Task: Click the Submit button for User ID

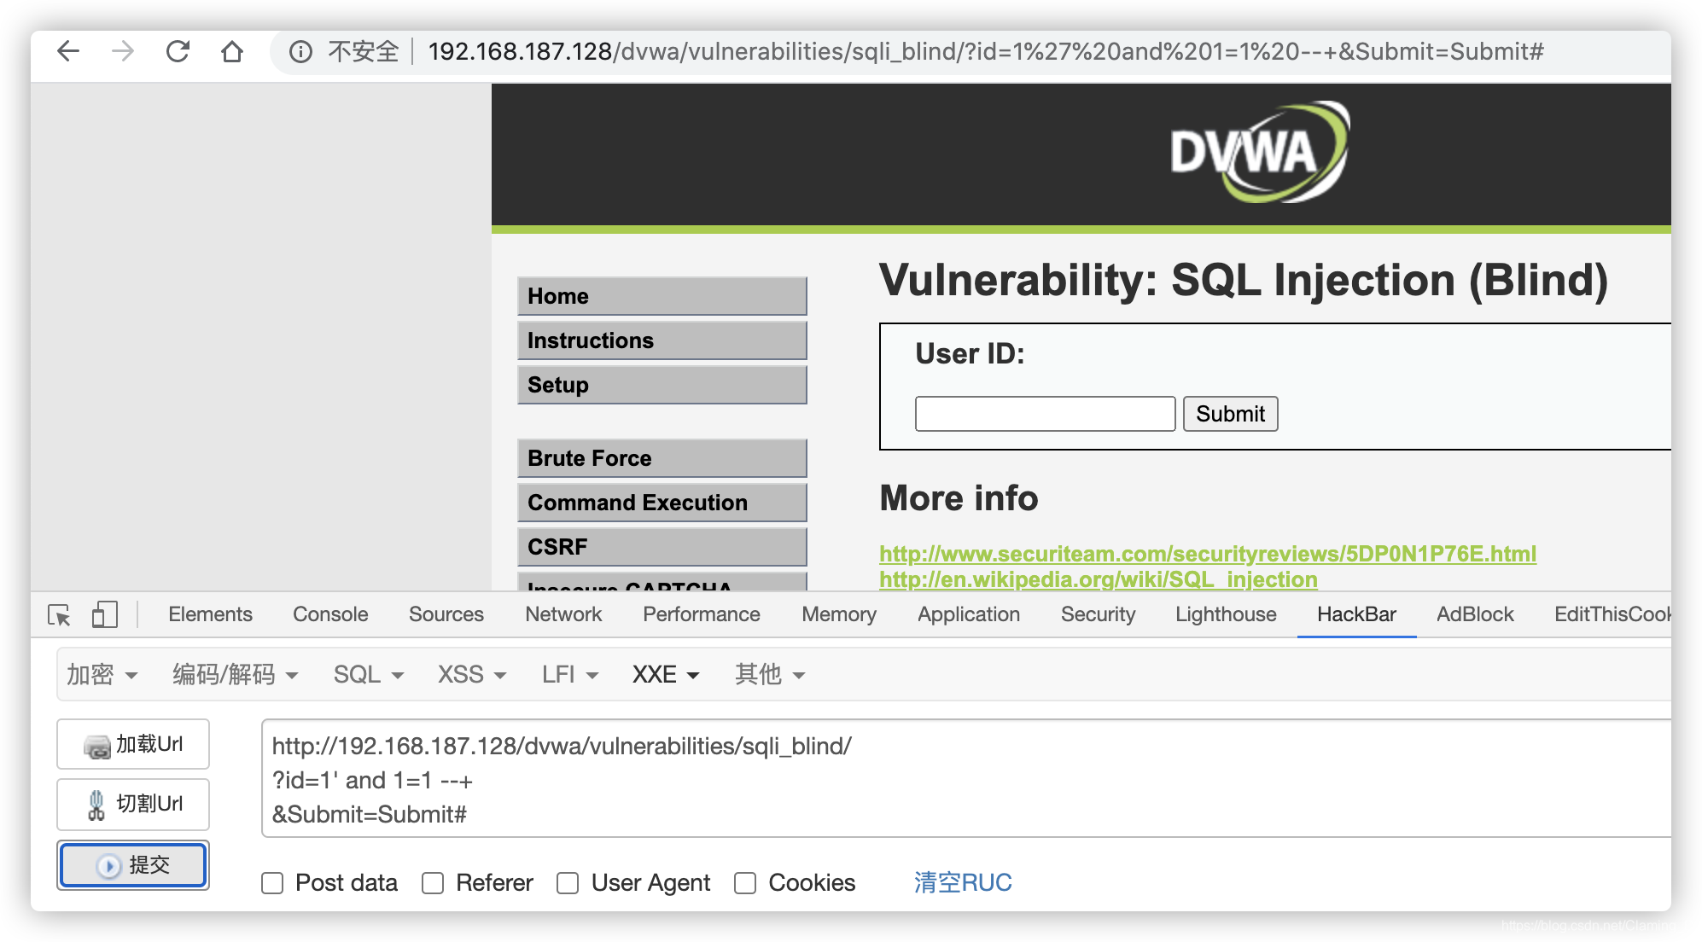Action: [x=1230, y=414]
